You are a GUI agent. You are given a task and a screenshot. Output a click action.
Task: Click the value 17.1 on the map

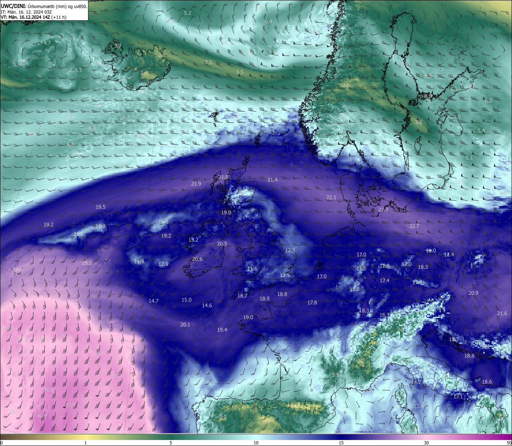(x=458, y=396)
